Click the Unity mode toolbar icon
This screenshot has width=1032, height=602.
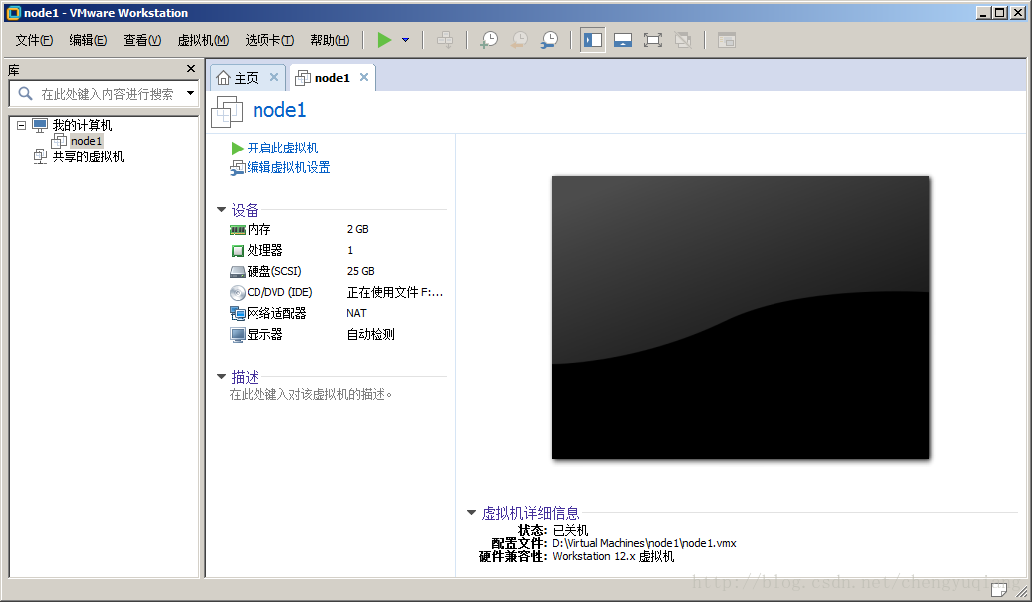click(683, 40)
